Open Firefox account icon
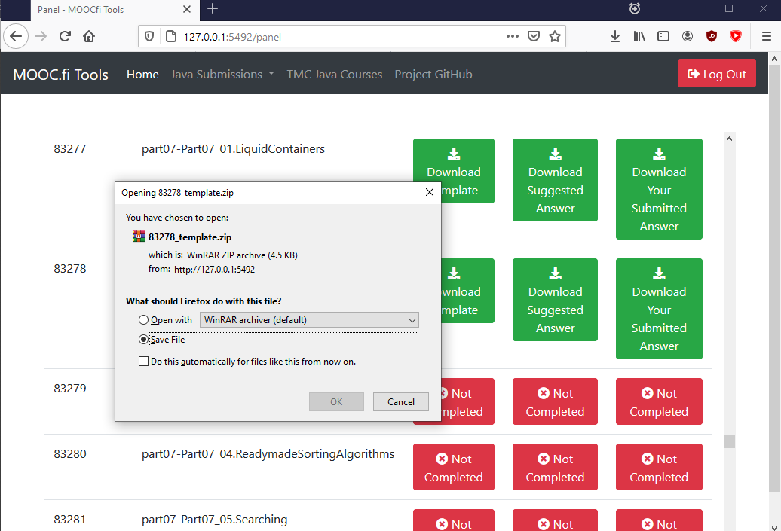Viewport: 781px width, 531px height. [x=688, y=36]
